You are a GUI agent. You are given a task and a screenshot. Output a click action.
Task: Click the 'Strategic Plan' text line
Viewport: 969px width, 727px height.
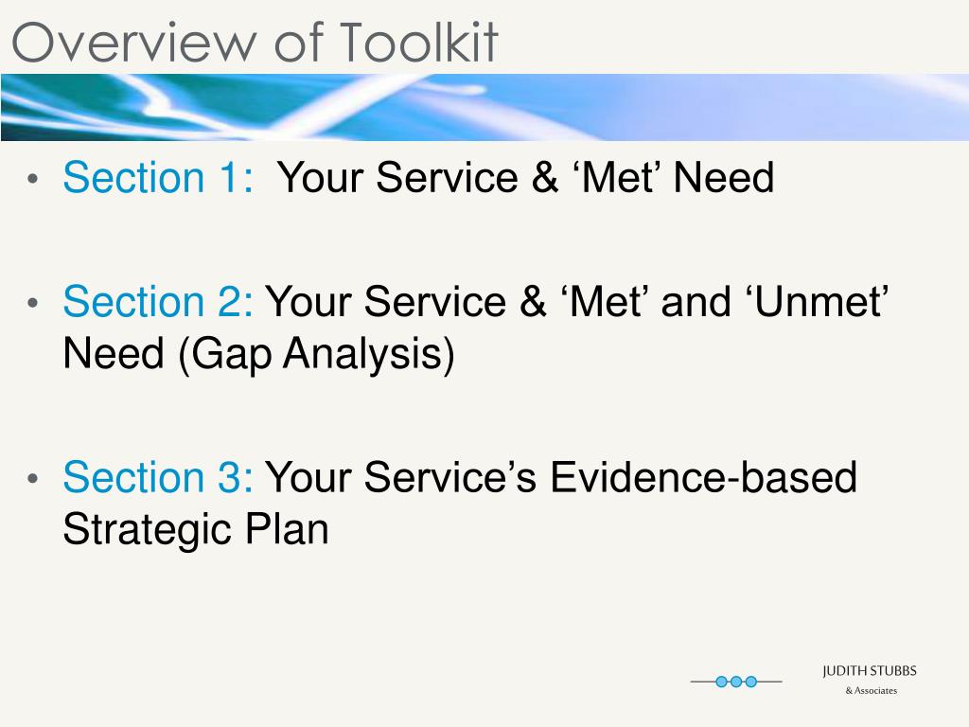point(196,528)
